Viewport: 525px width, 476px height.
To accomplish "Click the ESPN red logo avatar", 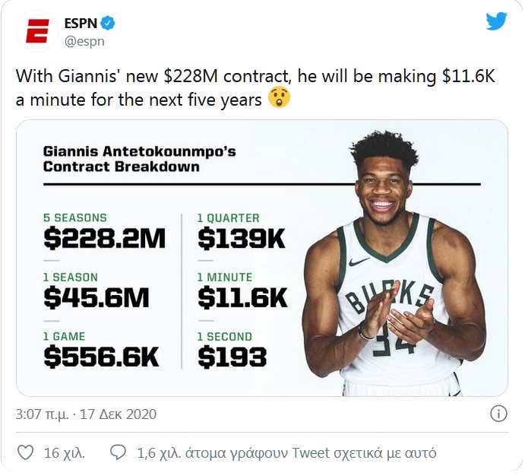I will pyautogui.click(x=37, y=31).
